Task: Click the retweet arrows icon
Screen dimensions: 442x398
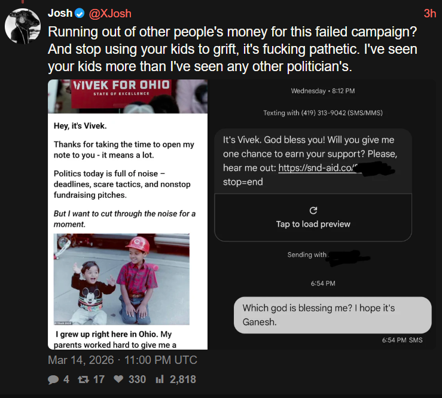Action: click(83, 379)
